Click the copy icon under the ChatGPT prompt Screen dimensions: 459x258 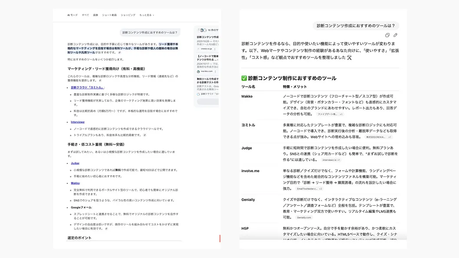pos(387,35)
